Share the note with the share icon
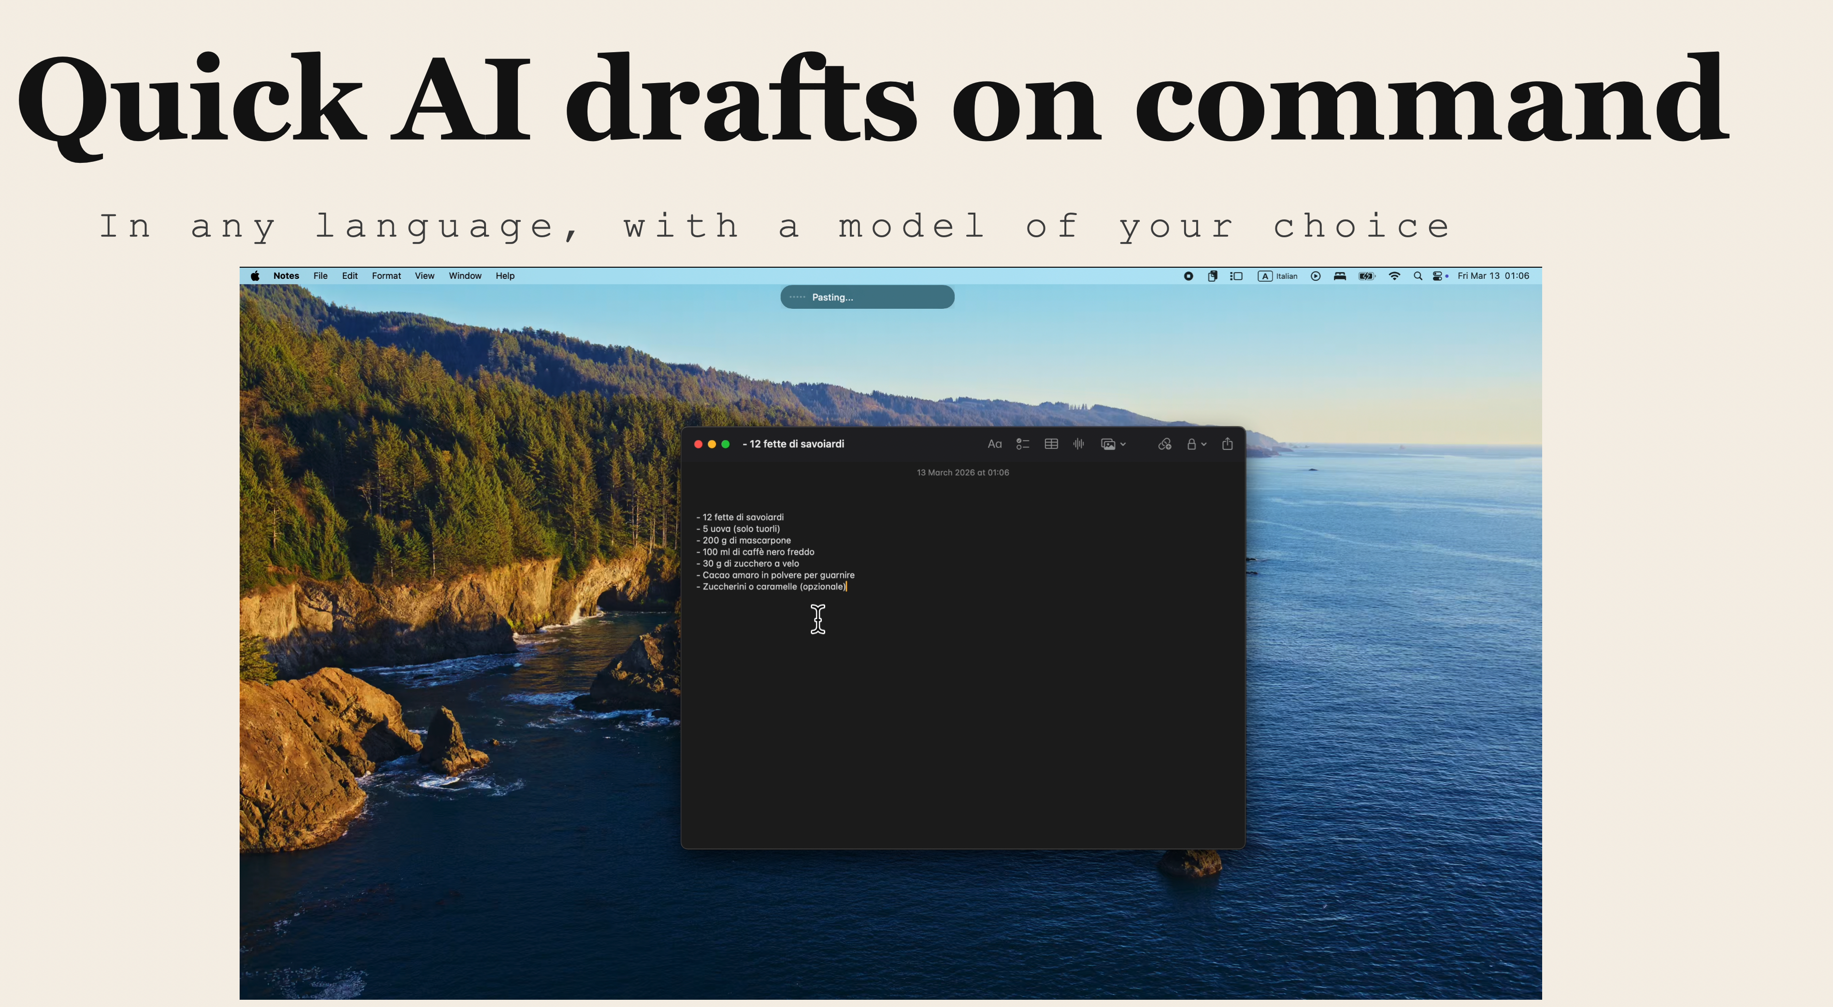Viewport: 1833px width, 1007px height. tap(1228, 444)
